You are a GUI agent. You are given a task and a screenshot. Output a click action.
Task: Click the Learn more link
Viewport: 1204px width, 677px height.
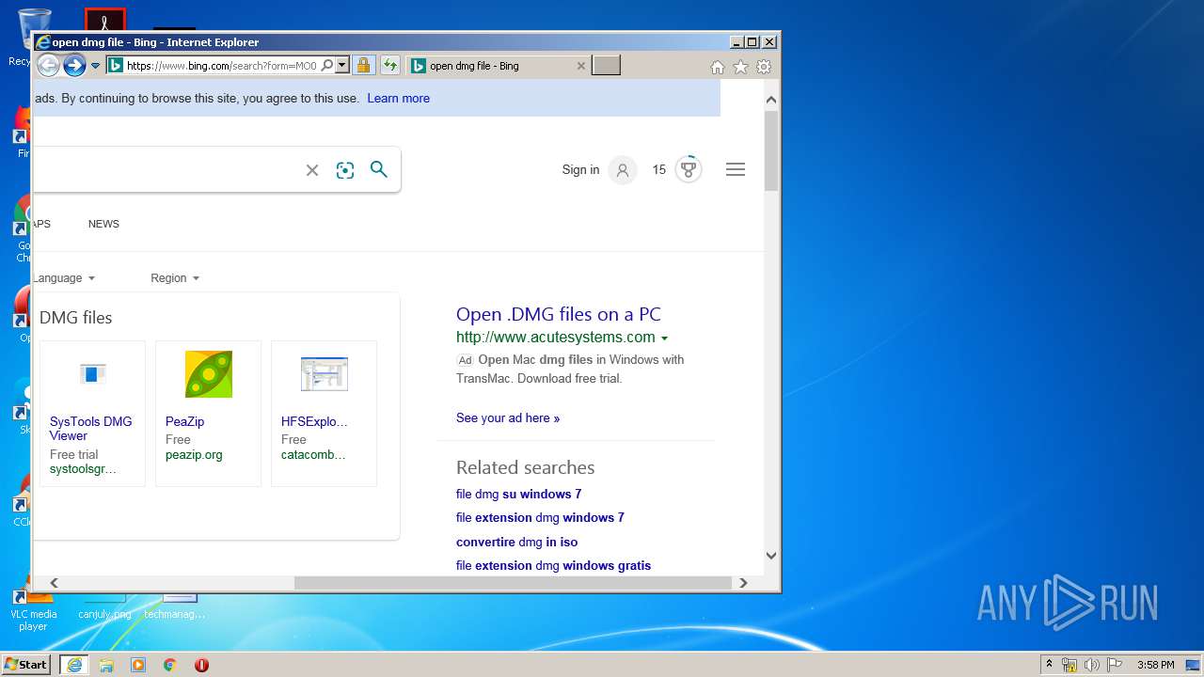[398, 98]
